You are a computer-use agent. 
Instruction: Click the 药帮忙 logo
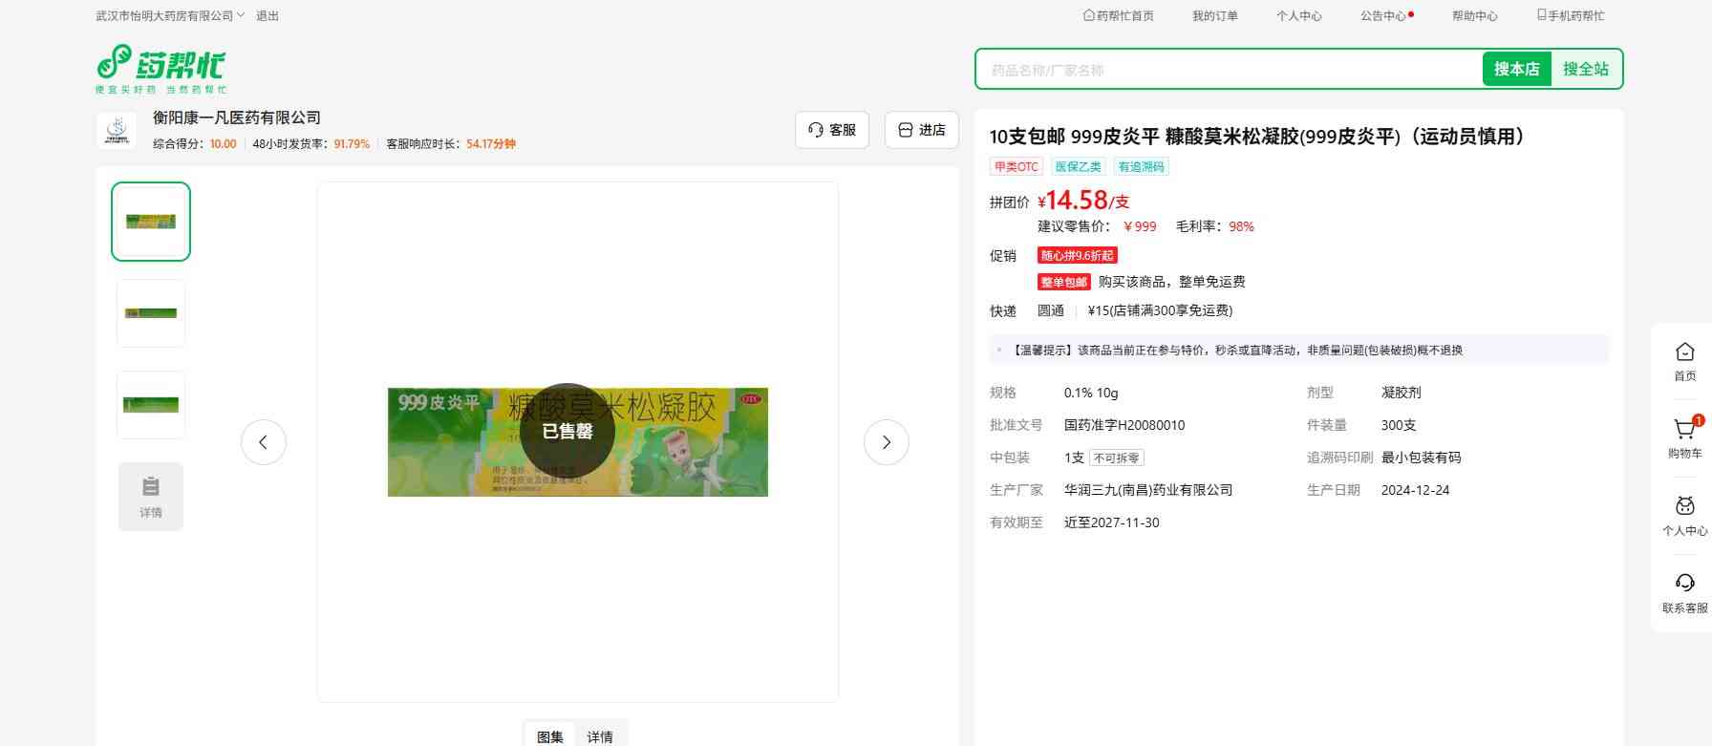click(160, 69)
